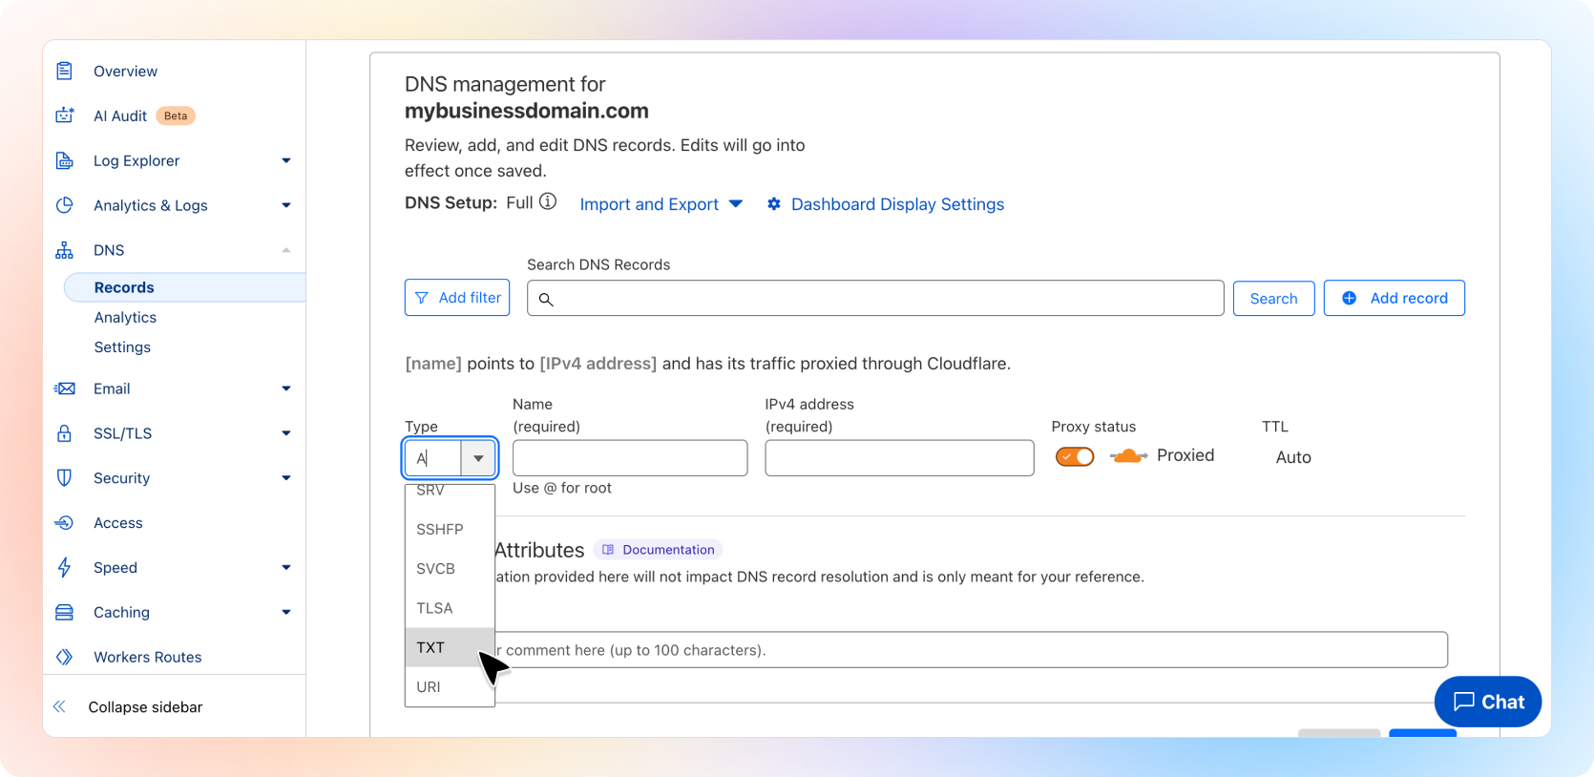Click the book icon on Documentation badge

pyautogui.click(x=608, y=550)
